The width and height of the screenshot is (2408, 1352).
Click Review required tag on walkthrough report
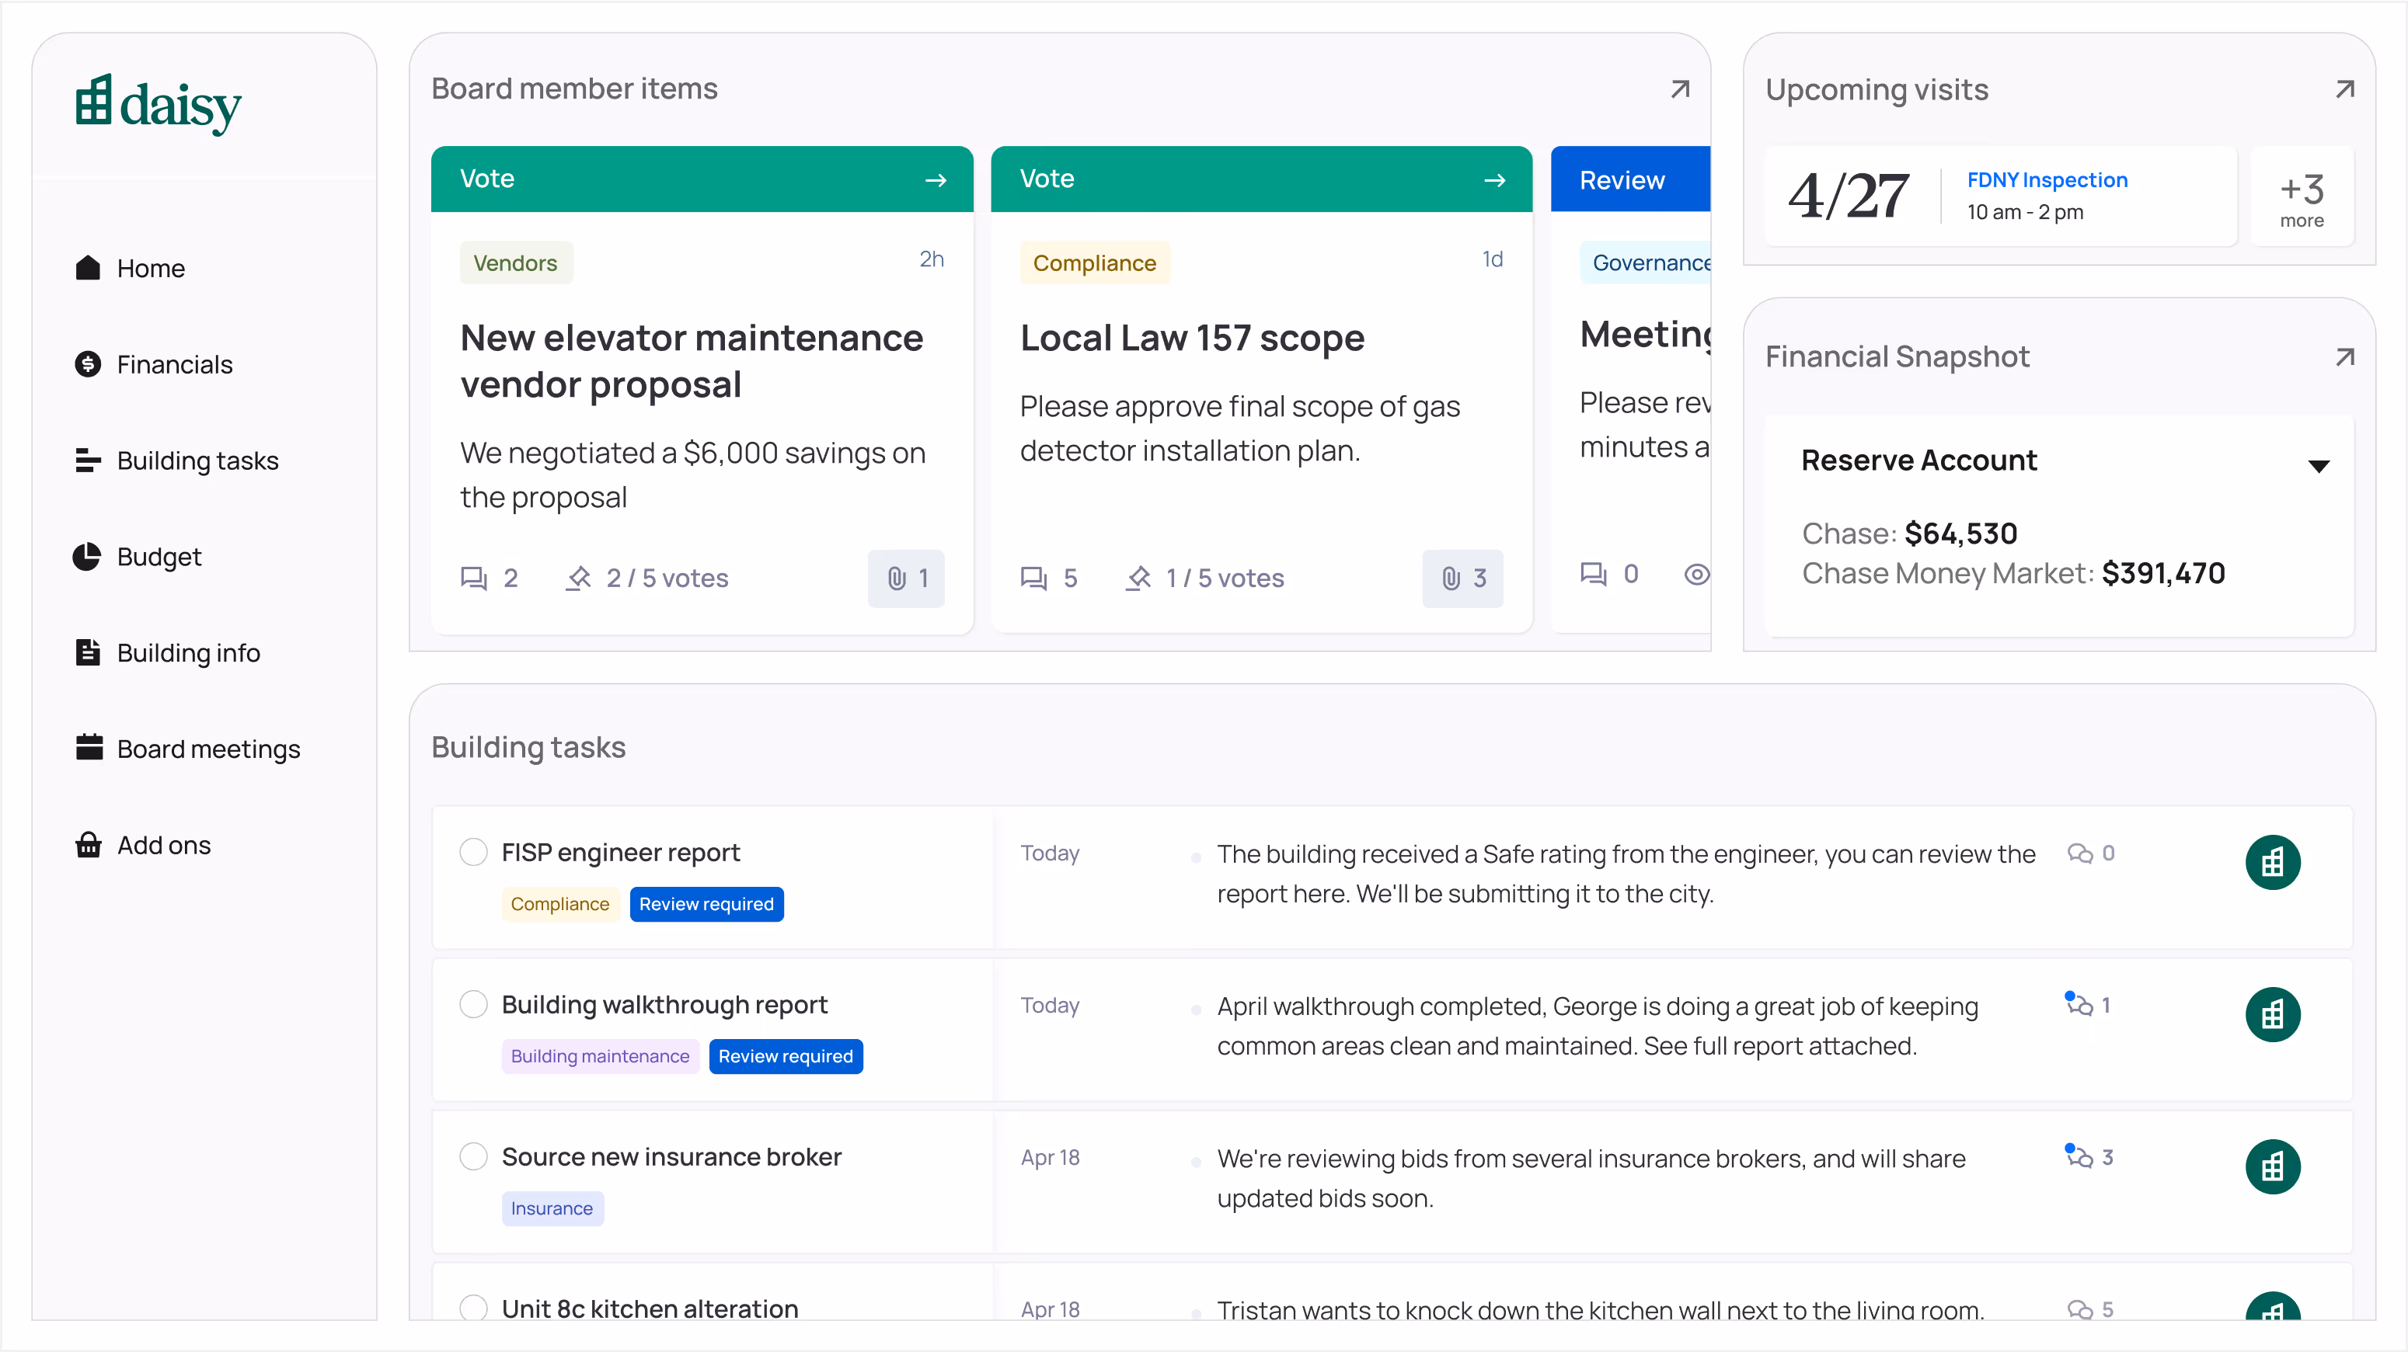point(786,1056)
